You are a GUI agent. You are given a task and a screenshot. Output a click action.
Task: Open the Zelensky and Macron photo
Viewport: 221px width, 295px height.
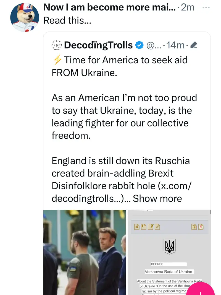pyautogui.click(x=85, y=252)
